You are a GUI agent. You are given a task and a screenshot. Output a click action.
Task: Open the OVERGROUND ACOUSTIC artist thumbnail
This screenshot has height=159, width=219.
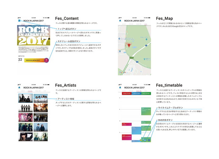tap(40, 108)
